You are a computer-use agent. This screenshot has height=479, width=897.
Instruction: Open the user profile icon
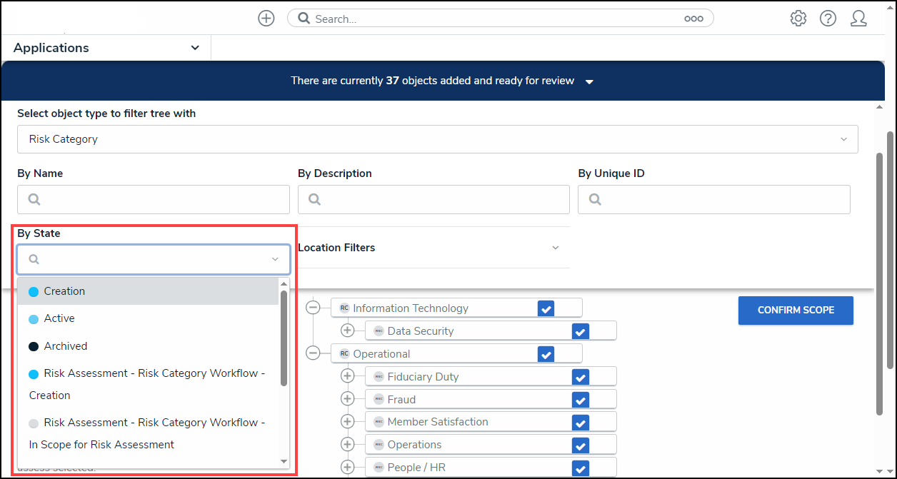[858, 19]
